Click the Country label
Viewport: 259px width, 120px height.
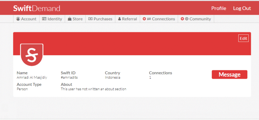(x=112, y=73)
